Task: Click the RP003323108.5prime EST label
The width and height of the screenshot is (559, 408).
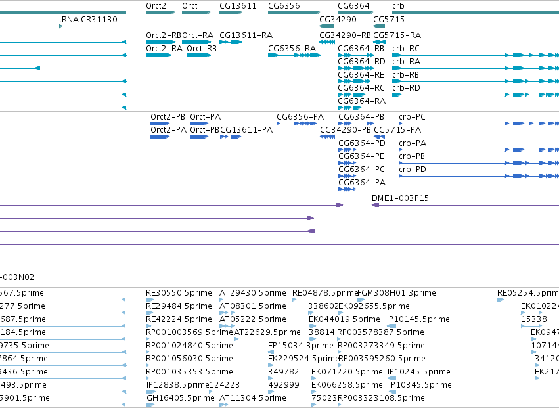Action: coord(381,398)
